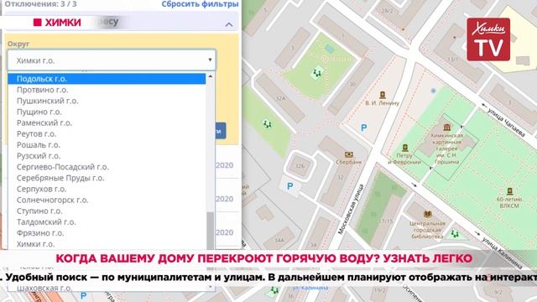Click the dropdown list scrollbar thumb

click(211, 231)
